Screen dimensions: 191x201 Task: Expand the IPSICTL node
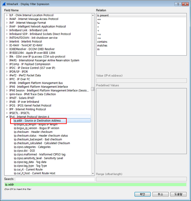coord(7,113)
